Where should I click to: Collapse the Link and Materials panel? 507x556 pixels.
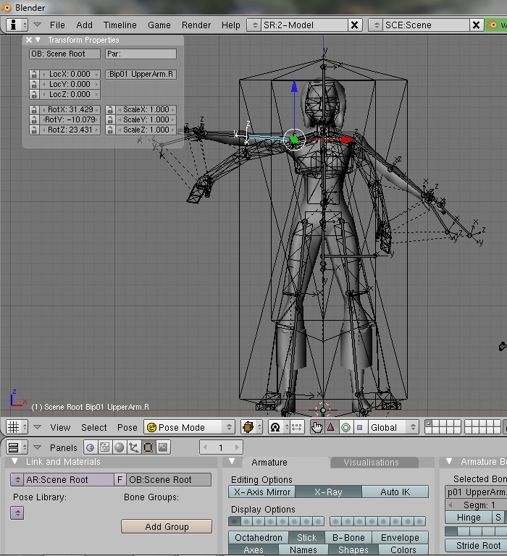(x=15, y=462)
